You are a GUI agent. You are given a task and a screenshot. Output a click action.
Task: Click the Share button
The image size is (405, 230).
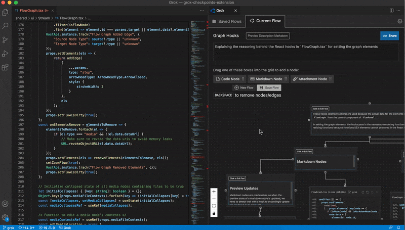tap(389, 36)
